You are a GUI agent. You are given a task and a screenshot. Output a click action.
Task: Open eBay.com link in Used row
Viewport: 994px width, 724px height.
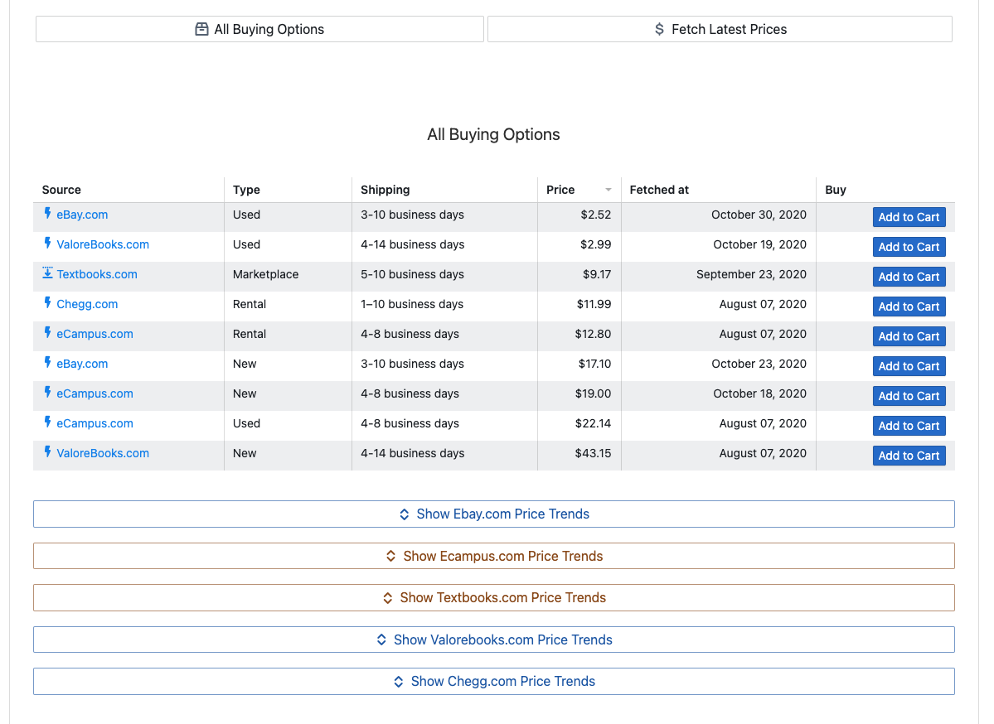(x=82, y=215)
